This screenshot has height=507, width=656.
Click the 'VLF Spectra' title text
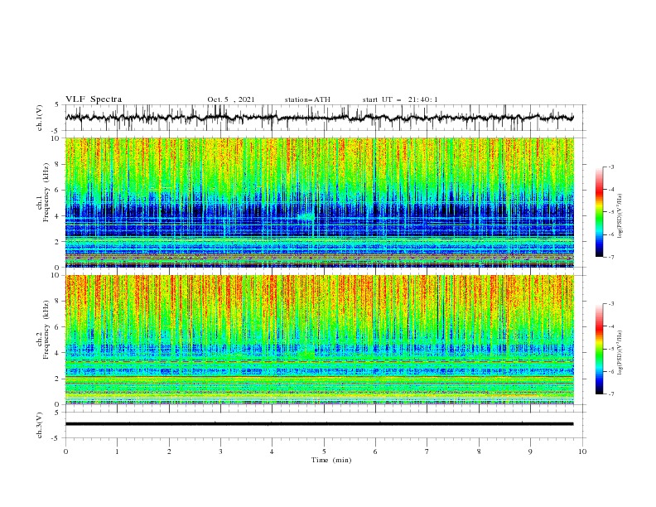[x=94, y=99]
